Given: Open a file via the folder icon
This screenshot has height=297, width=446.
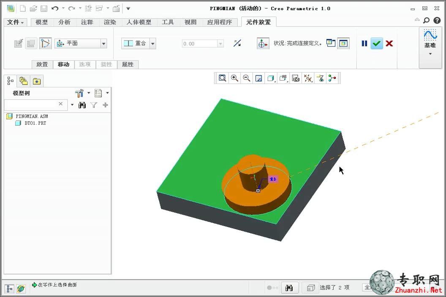Looking at the screenshot, I should tap(33, 8).
